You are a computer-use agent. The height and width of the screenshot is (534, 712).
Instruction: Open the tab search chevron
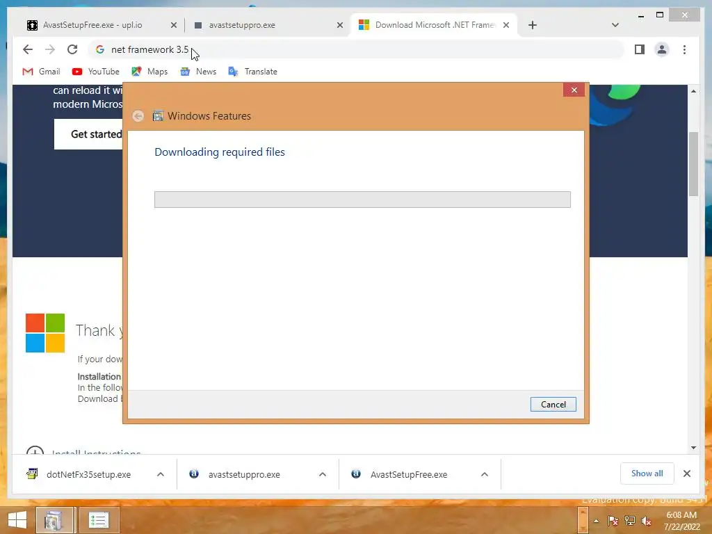click(615, 25)
